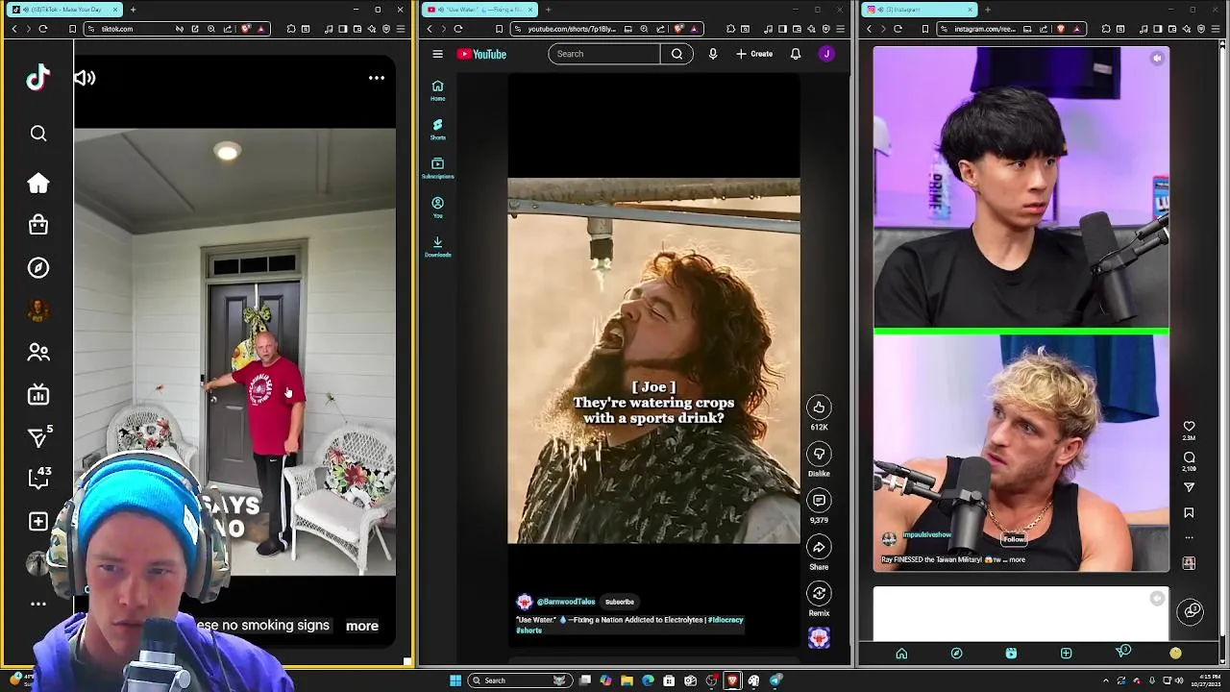The width and height of the screenshot is (1230, 692).
Task: Open Instagram reel more options dots
Action: point(1189,537)
